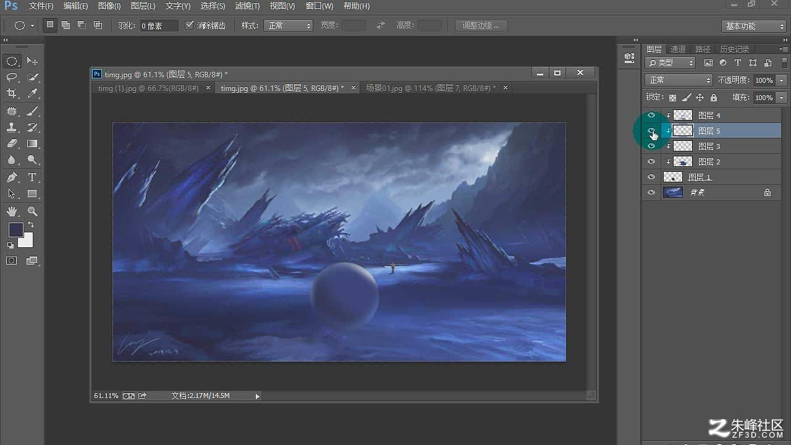Hide 图层 2 using its eye icon
791x445 pixels.
651,161
